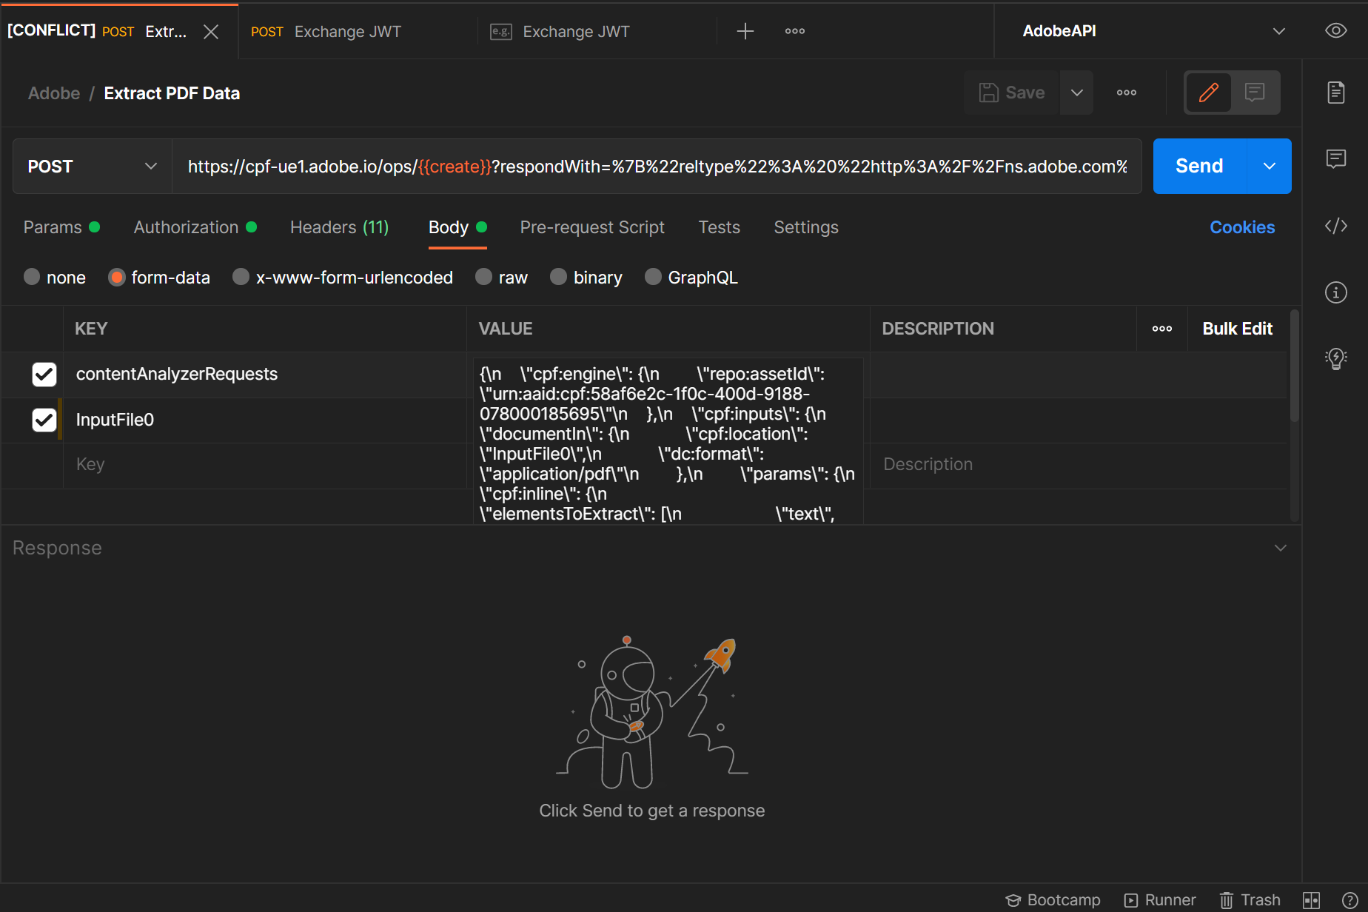Open Bootcamp in the bottom bar
Image resolution: width=1368 pixels, height=912 pixels.
1053,900
